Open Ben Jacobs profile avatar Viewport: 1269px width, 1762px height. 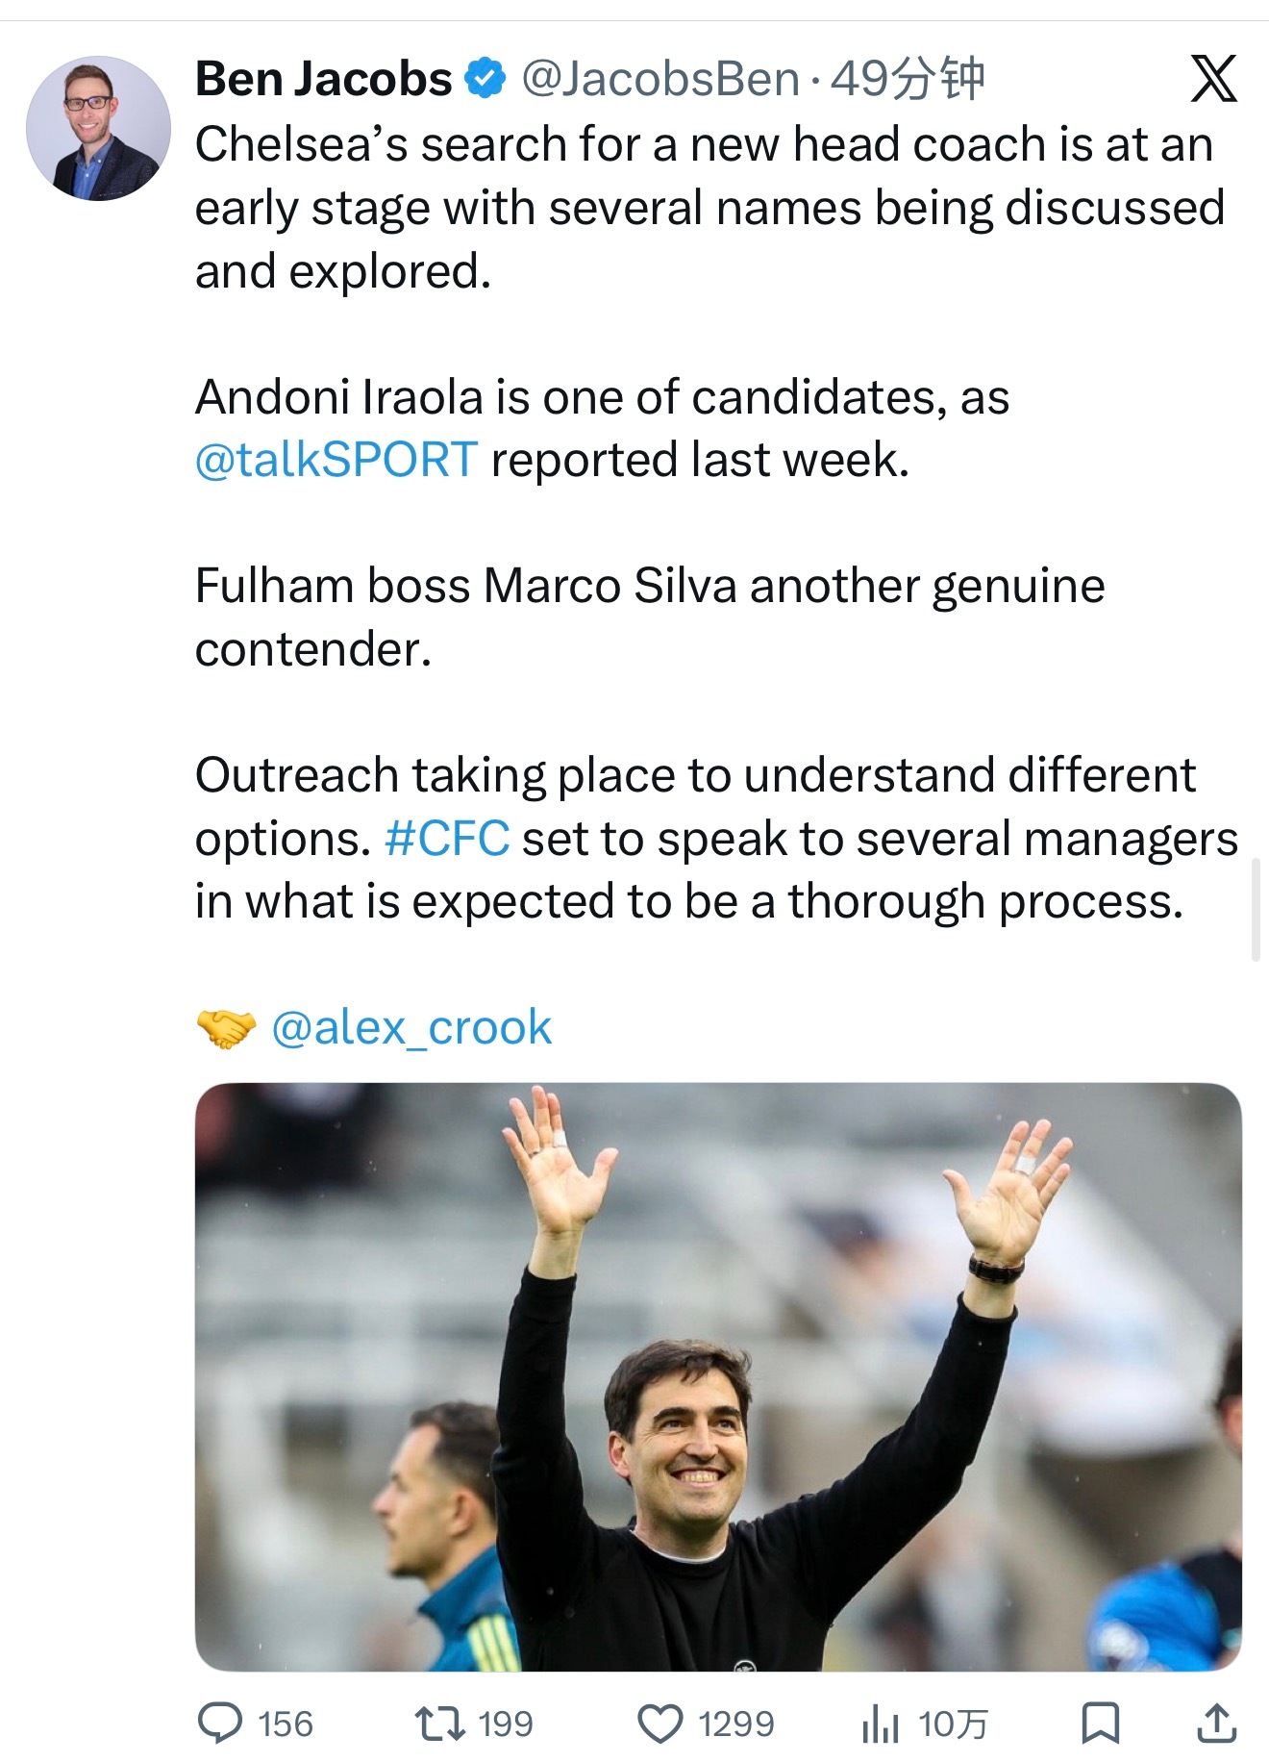pos(98,128)
